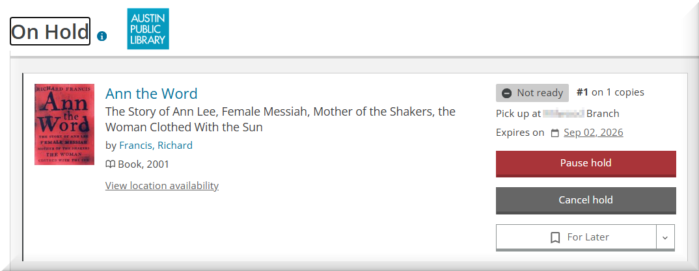699x271 pixels.
Task: Click the #1 on 1 copies text
Action: (610, 92)
